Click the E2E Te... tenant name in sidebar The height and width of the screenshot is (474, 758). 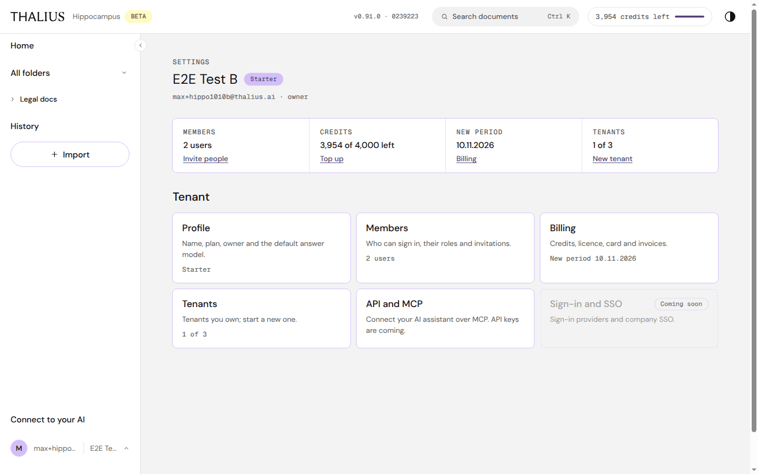coord(103,448)
